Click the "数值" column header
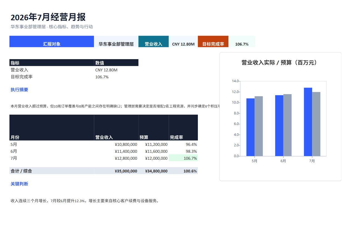The image size is (351, 248). point(116,63)
